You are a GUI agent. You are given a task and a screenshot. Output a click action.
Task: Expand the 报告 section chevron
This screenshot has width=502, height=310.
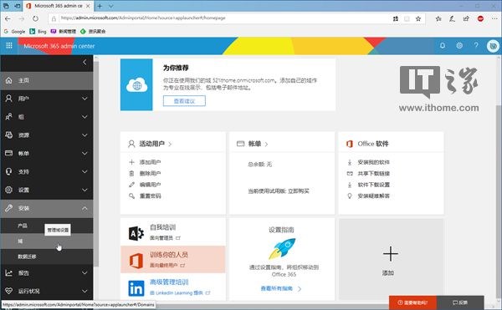coord(85,272)
